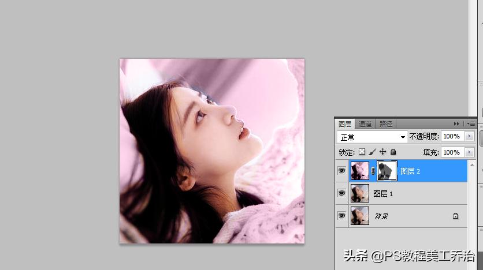This screenshot has width=483, height=270.
Task: Toggle lock position move icon
Action: (x=382, y=152)
